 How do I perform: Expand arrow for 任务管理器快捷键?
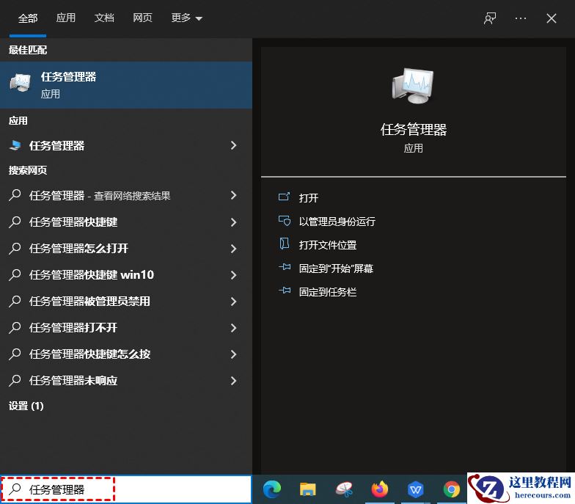point(233,222)
